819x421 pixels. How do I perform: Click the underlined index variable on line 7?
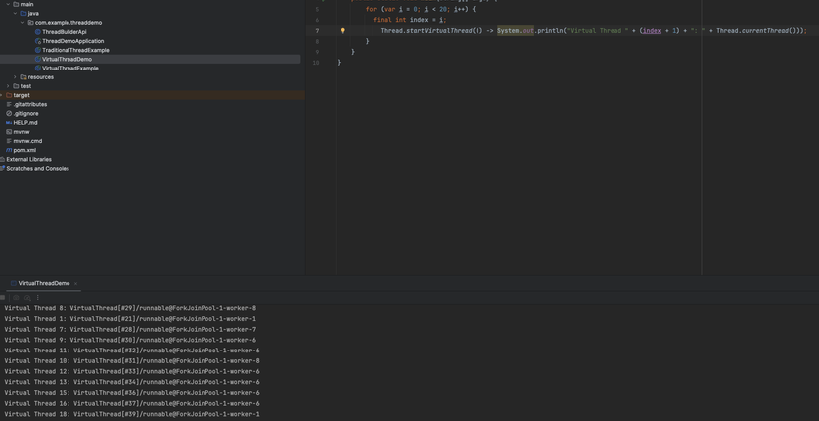coord(652,31)
